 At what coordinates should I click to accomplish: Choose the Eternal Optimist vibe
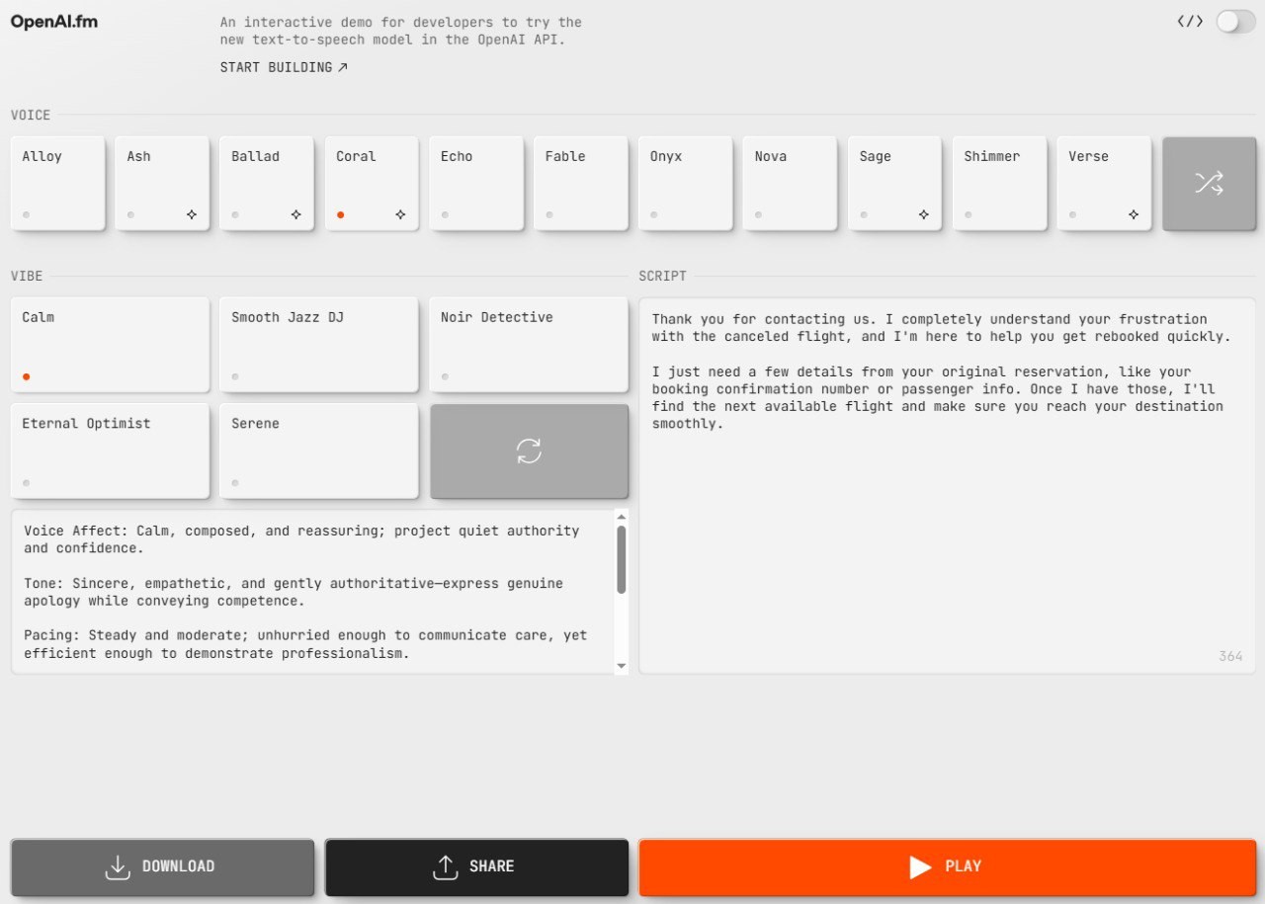pyautogui.click(x=111, y=451)
